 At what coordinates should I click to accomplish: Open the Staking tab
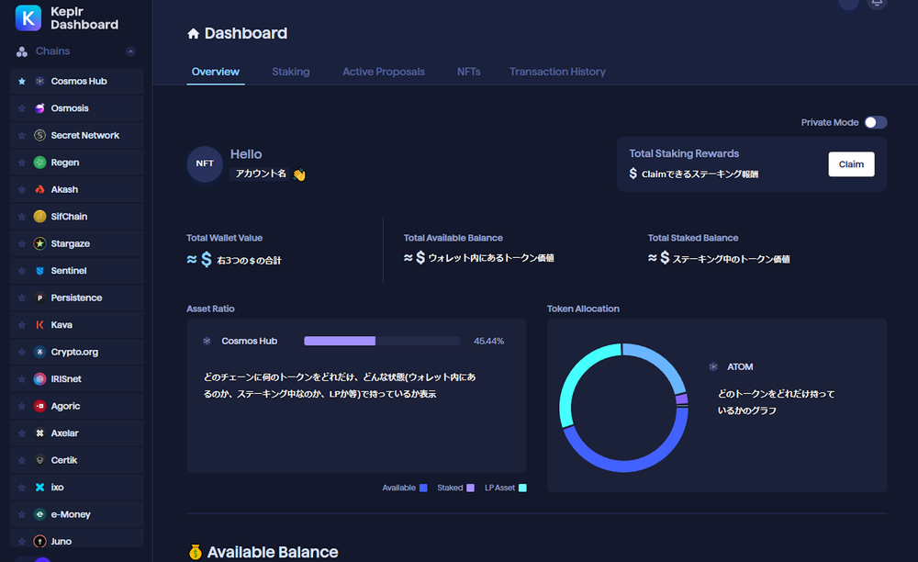290,72
